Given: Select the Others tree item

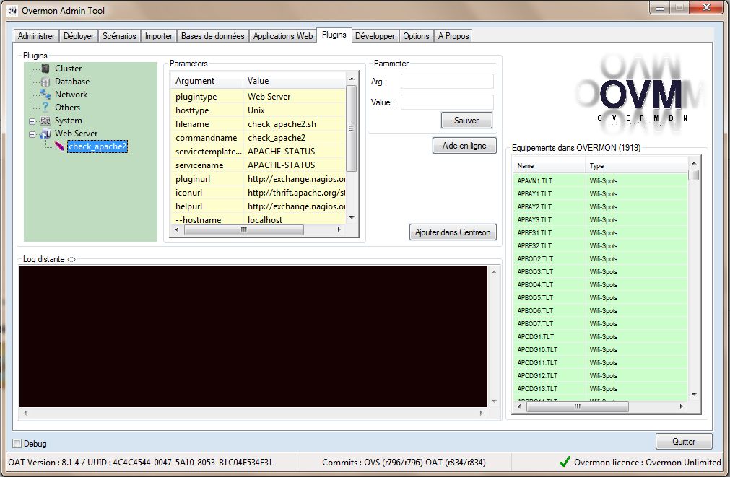Looking at the screenshot, I should click(67, 108).
